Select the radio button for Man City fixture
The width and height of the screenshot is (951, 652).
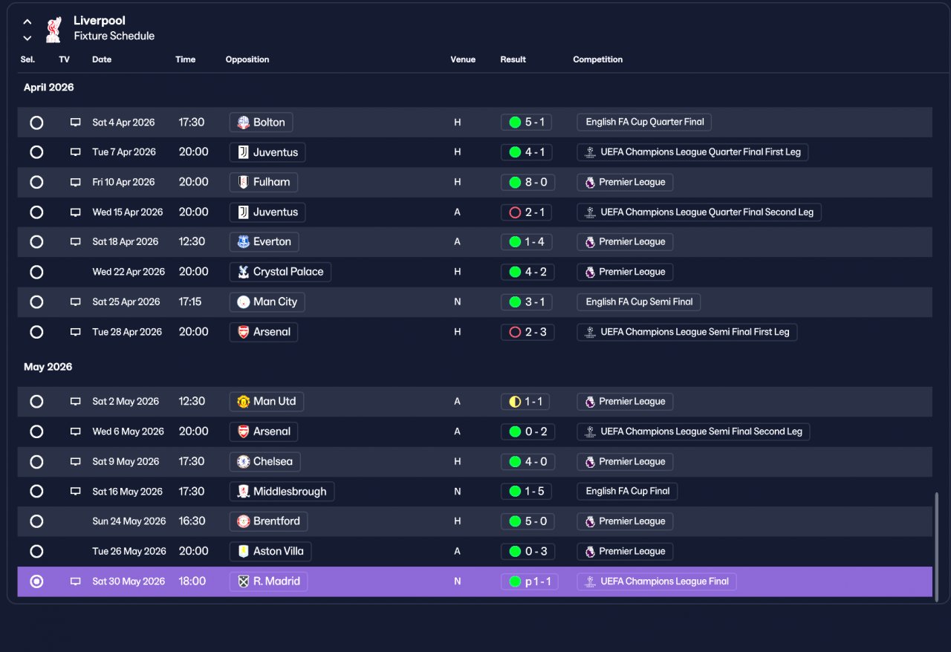pyautogui.click(x=36, y=302)
